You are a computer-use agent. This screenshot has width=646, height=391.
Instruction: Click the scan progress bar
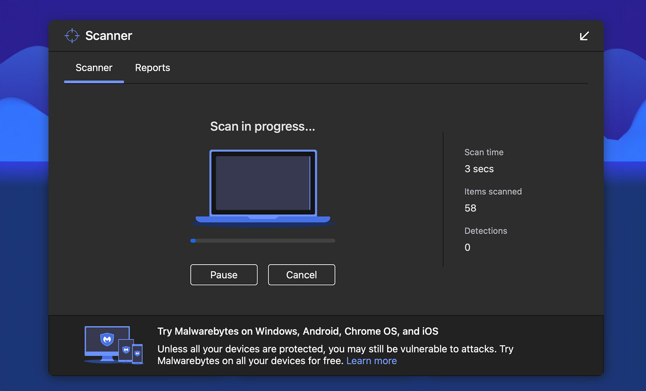(x=263, y=241)
